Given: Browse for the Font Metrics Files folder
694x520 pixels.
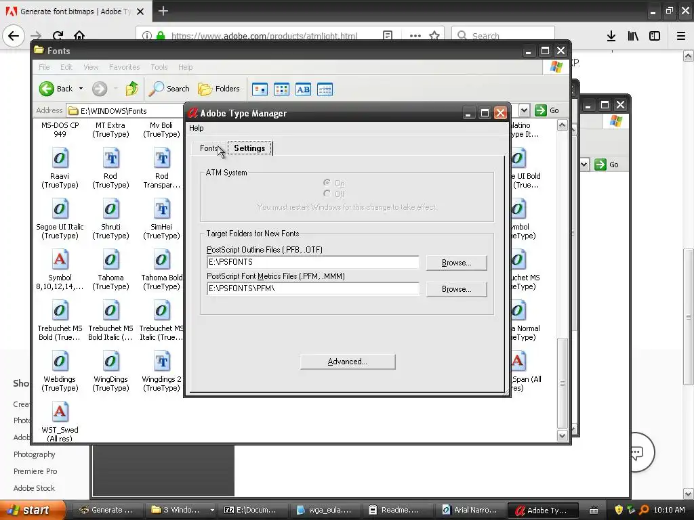Looking at the screenshot, I should point(456,289).
